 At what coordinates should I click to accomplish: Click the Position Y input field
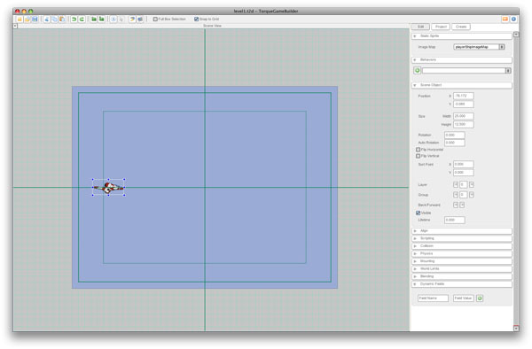point(464,105)
